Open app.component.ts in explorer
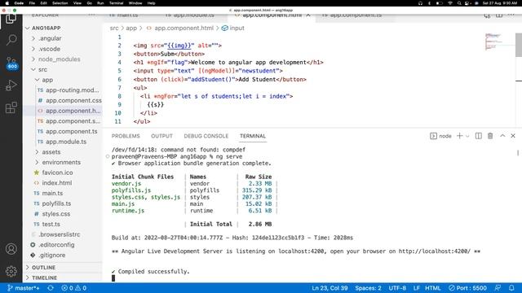The width and height of the screenshot is (522, 293). (64, 131)
